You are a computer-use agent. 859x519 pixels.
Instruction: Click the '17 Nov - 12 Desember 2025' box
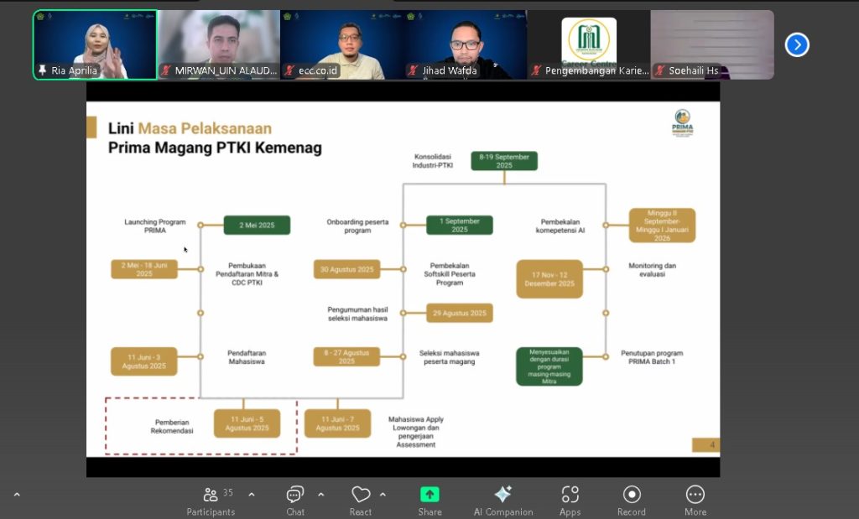[x=549, y=279]
